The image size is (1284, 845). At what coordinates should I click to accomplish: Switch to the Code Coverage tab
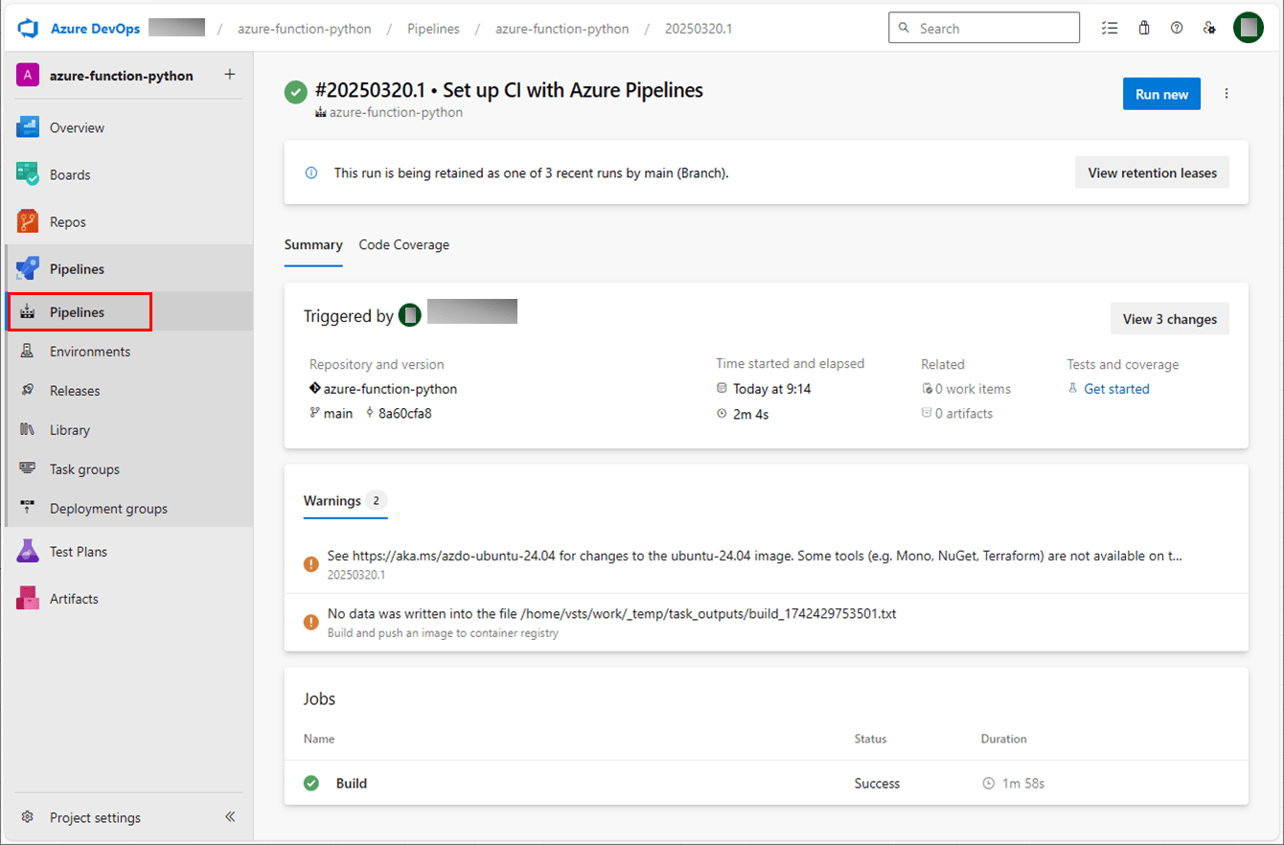tap(403, 245)
